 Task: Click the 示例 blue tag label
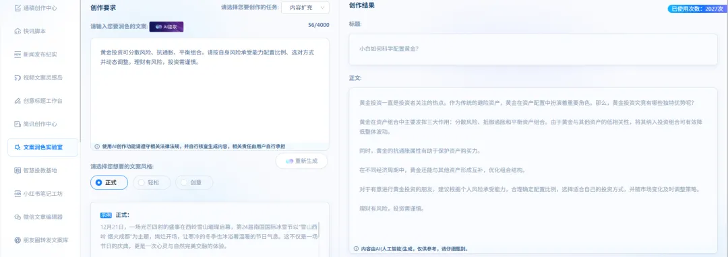pyautogui.click(x=107, y=215)
